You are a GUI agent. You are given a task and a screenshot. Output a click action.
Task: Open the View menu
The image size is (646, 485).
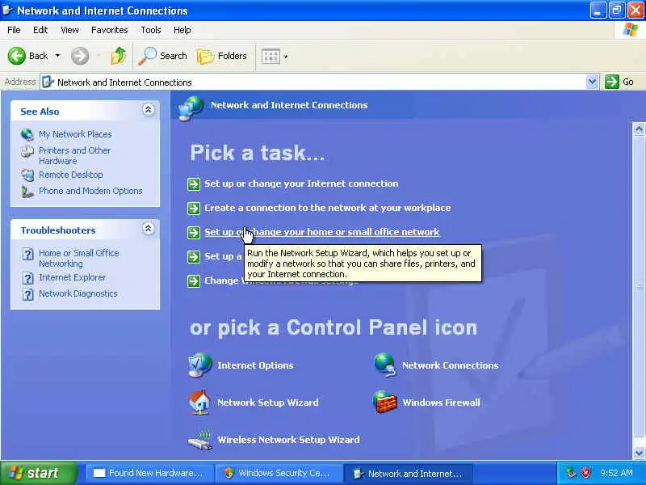pyautogui.click(x=69, y=30)
